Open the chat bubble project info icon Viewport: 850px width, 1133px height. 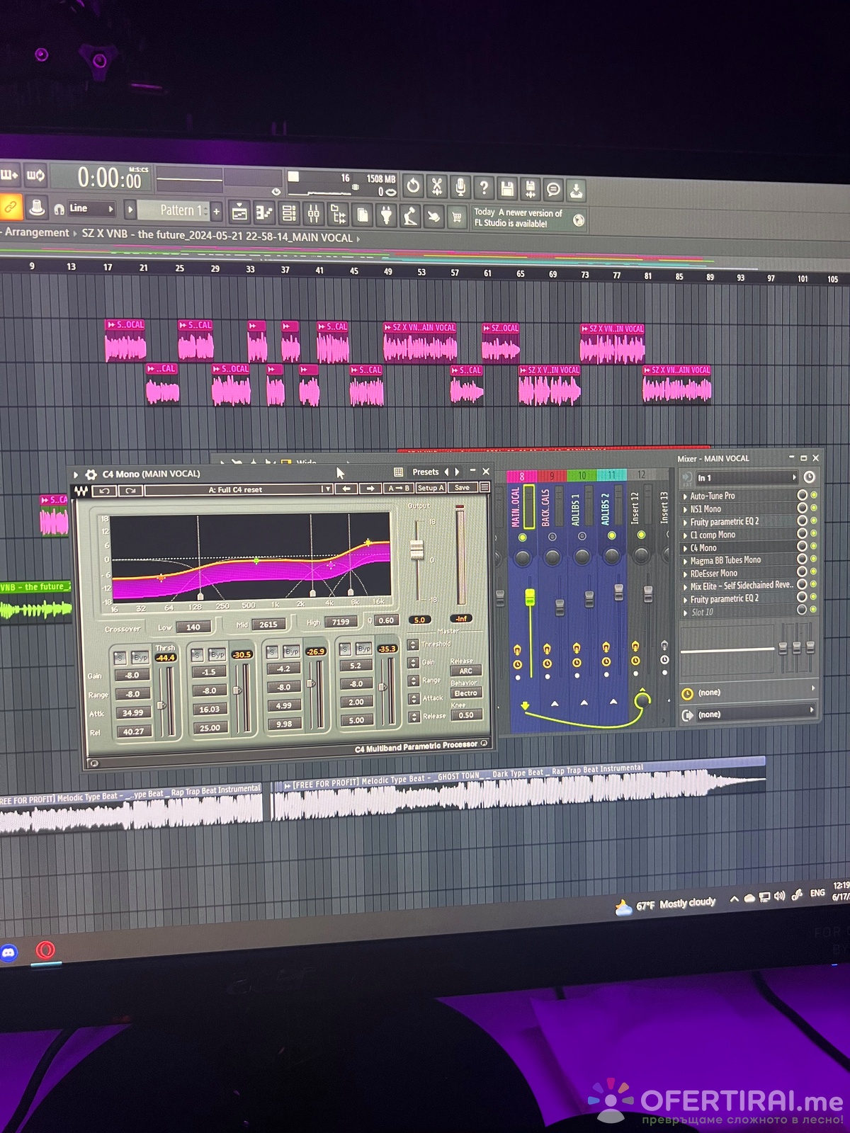[x=553, y=189]
